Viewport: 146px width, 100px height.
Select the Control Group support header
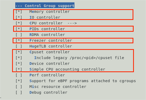coord(45,5)
